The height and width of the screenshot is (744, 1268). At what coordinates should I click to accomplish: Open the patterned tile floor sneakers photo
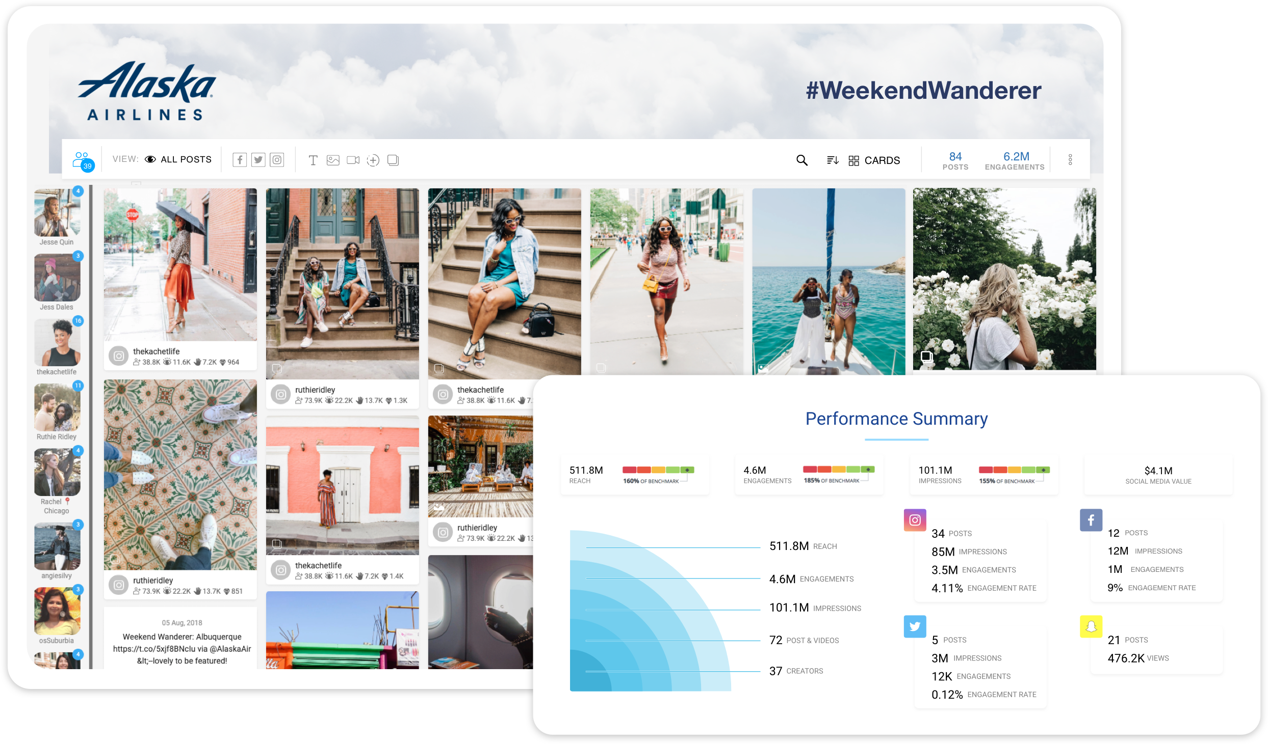pos(180,475)
